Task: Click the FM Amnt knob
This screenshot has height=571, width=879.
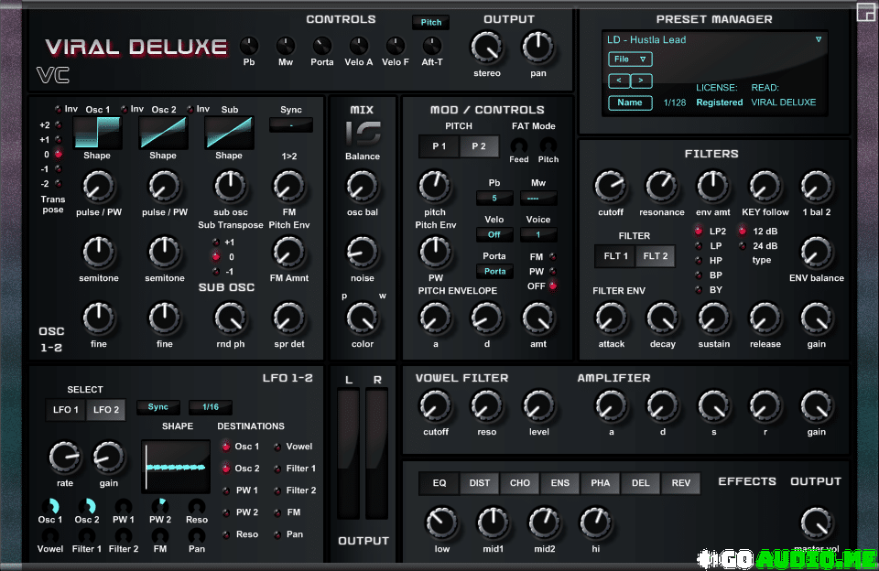Action: [x=288, y=253]
